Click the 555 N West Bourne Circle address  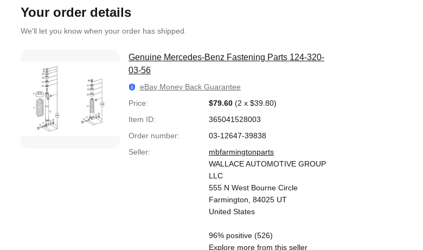coord(253,188)
